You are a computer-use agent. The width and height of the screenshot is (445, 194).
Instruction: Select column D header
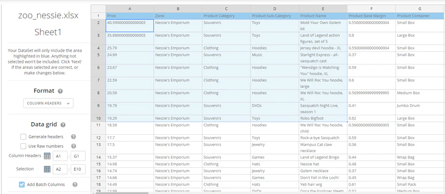point(274,9)
